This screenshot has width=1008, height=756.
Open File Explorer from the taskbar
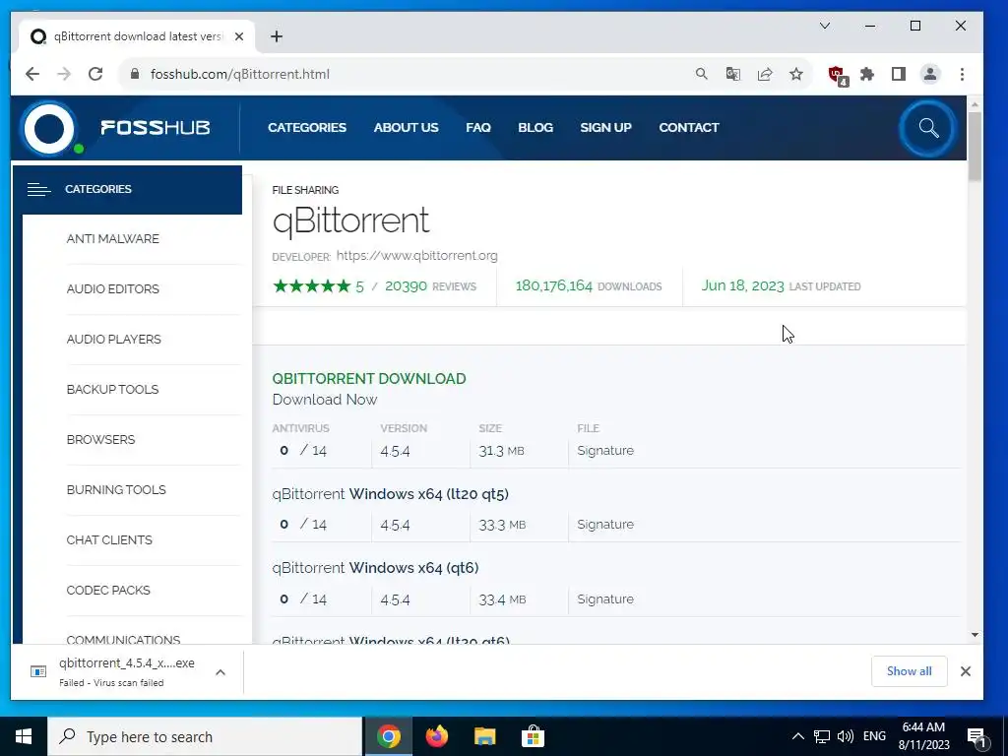[484, 736]
